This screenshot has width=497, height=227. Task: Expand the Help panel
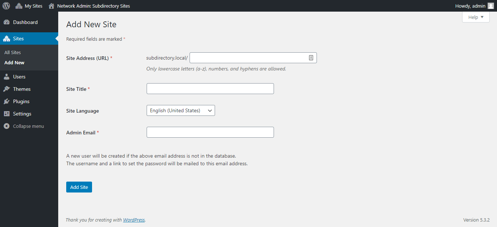pos(475,17)
